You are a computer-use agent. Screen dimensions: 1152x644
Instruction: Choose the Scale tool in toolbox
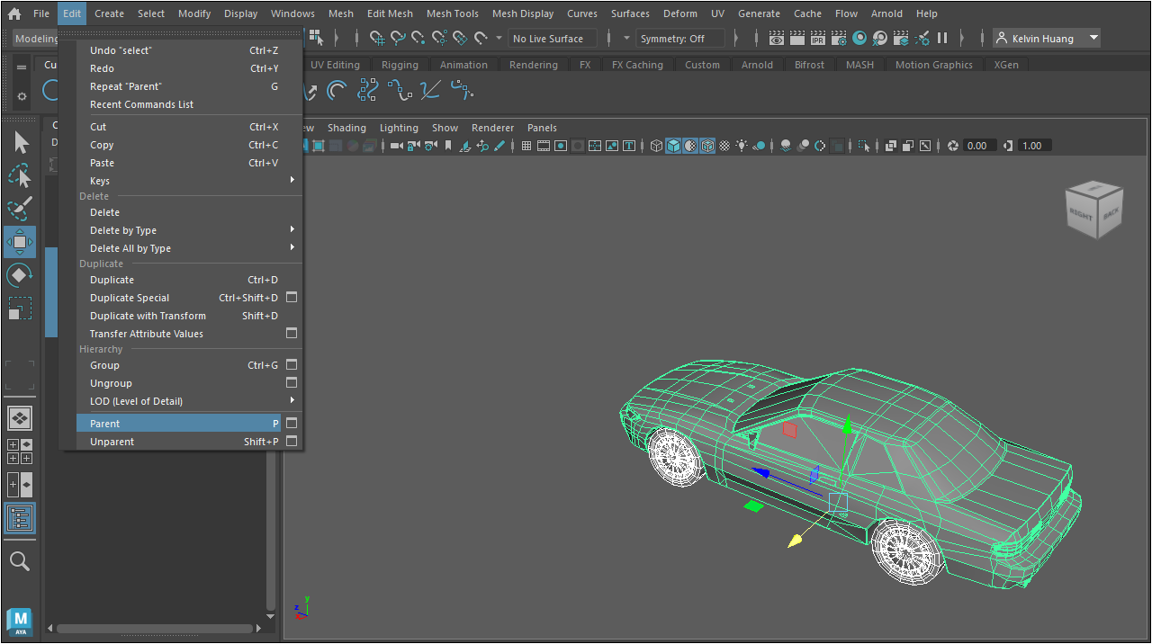point(20,309)
